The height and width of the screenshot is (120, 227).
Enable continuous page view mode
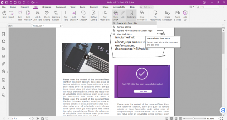[171, 118]
